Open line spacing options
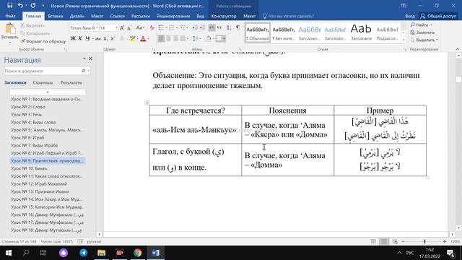The height and width of the screenshot is (260, 462). pos(196,38)
